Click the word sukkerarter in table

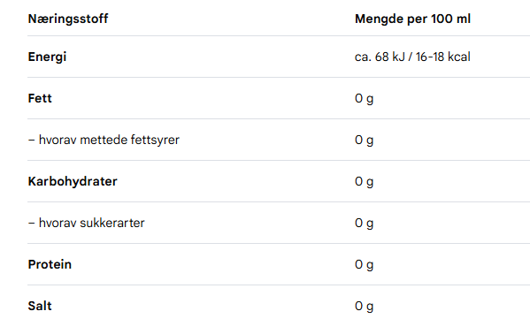112,223
